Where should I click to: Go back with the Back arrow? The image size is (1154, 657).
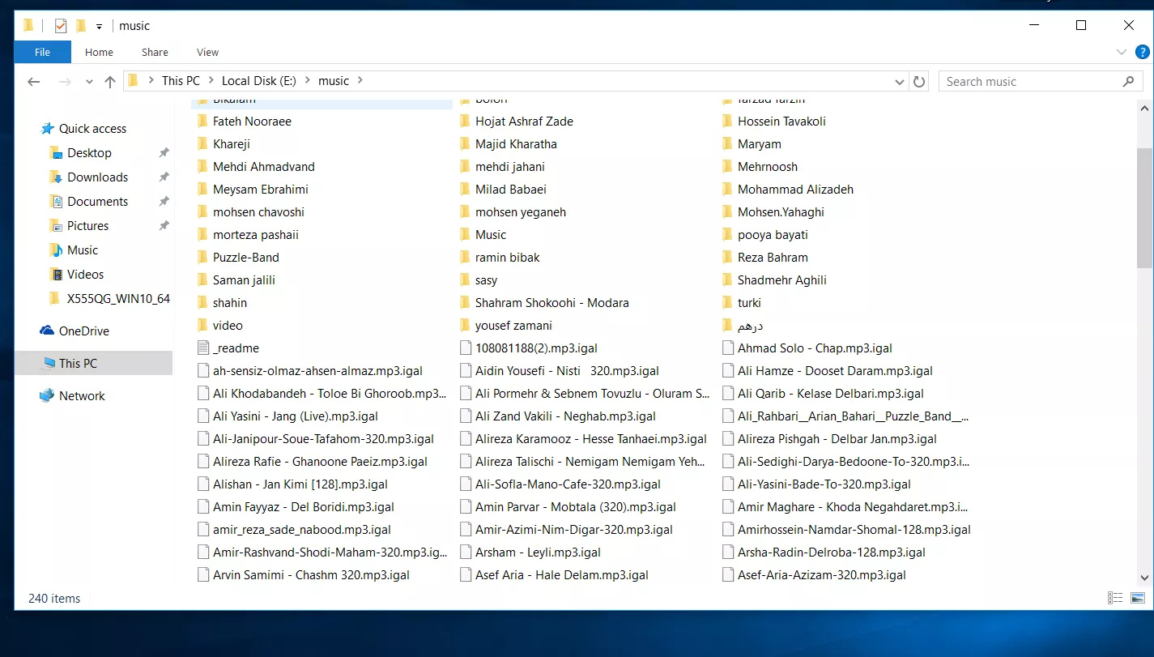pyautogui.click(x=33, y=81)
